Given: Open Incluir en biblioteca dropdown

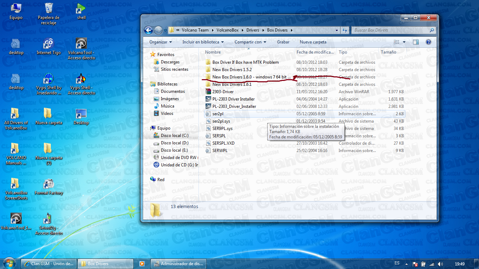Looking at the screenshot, I should tap(203, 42).
